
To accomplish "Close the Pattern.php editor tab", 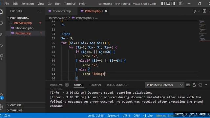I will pyautogui.click(x=106, y=11).
